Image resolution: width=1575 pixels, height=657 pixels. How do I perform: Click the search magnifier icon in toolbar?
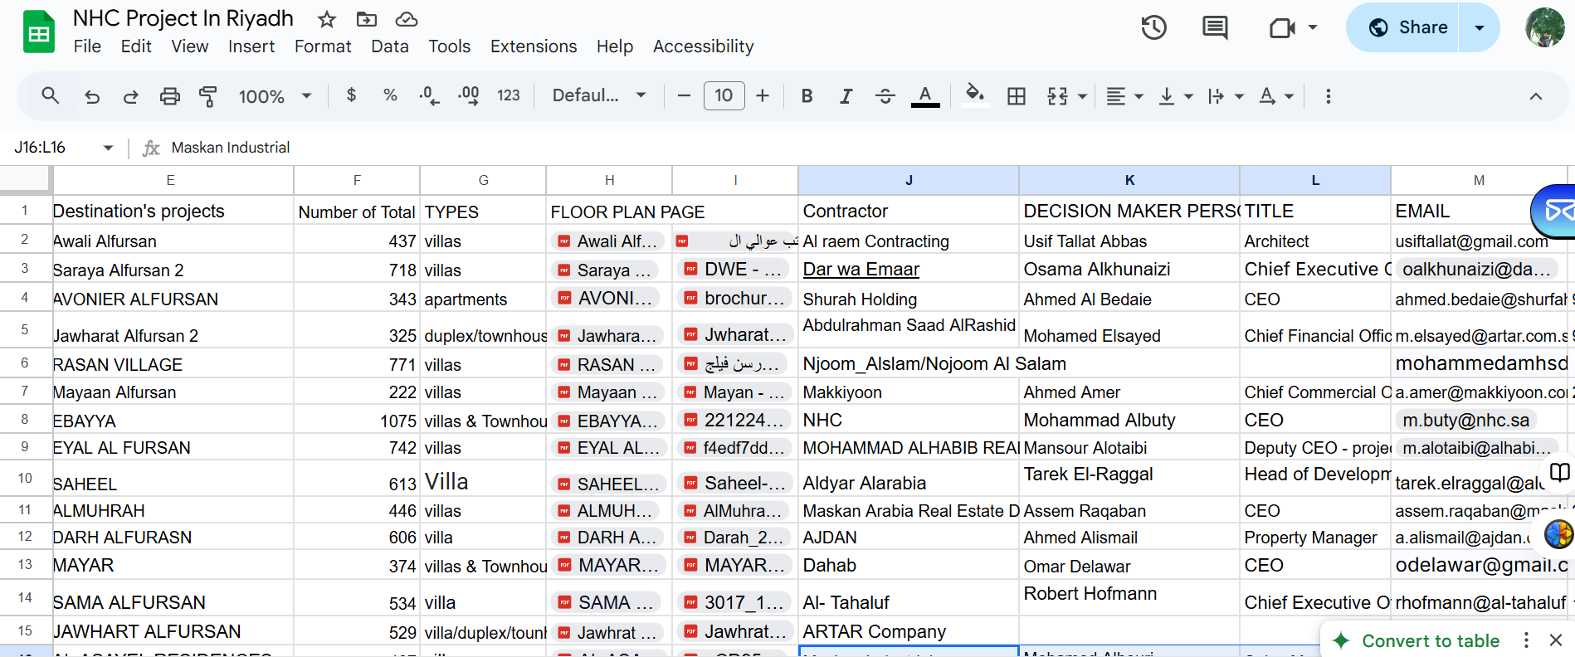[x=51, y=96]
